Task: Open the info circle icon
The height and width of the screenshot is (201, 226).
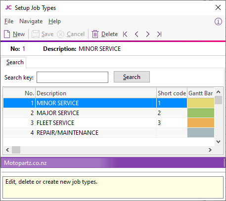Action: tap(218, 21)
